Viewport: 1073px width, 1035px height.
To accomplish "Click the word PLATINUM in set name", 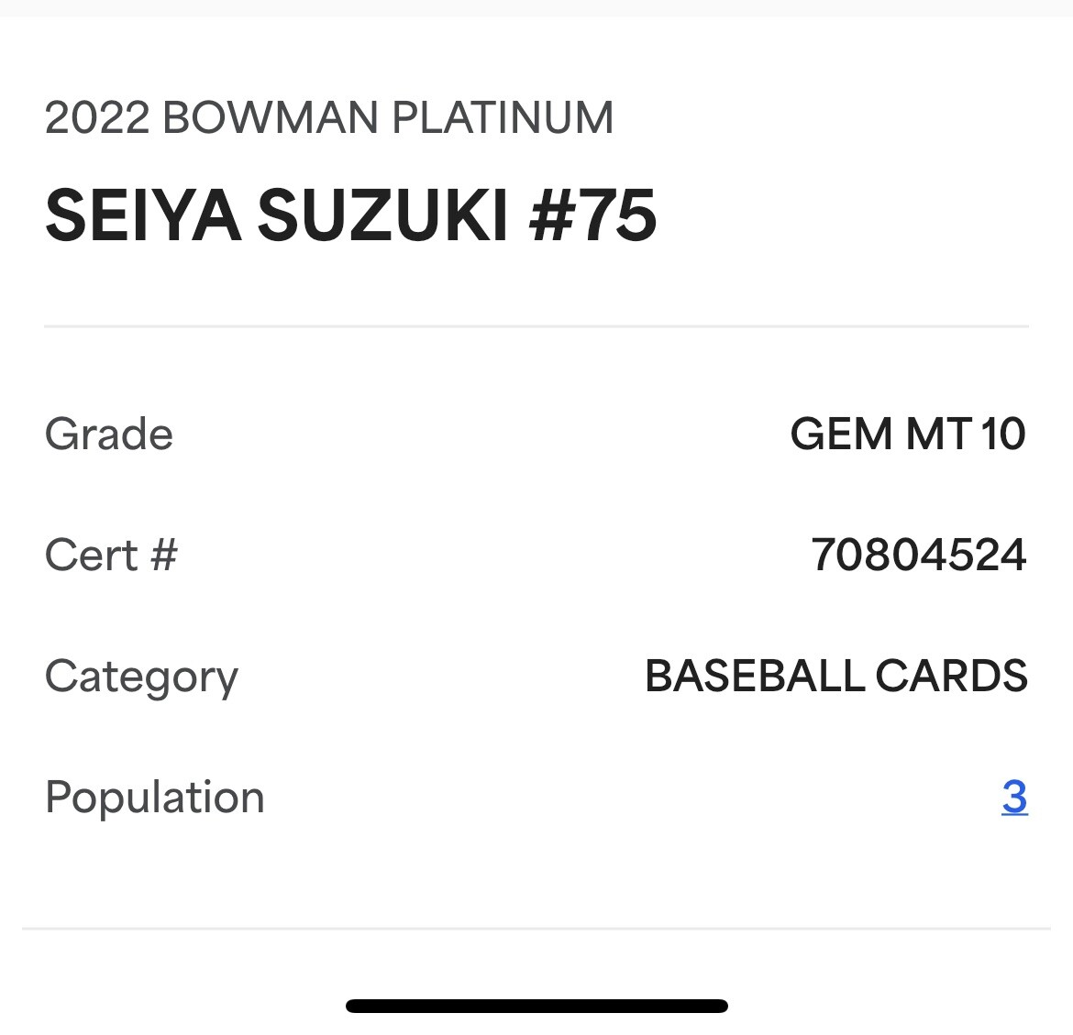I will (503, 118).
